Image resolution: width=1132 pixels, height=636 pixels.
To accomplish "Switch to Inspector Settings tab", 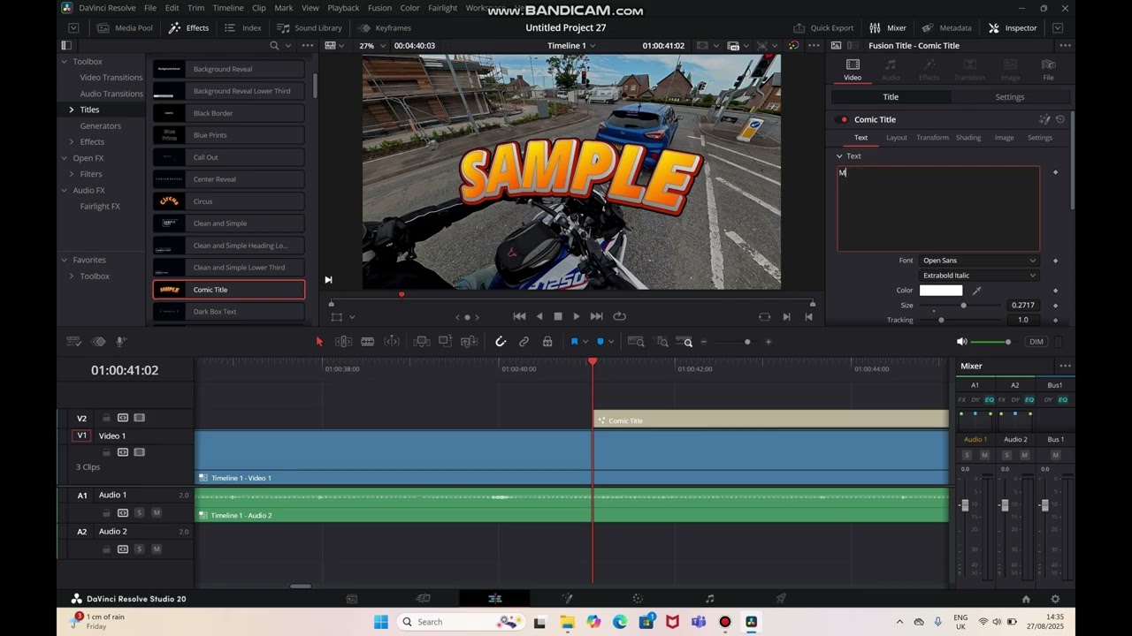I will tap(1009, 97).
